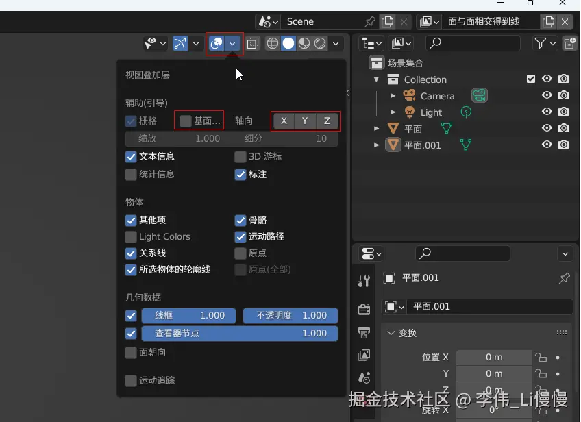This screenshot has width=581, height=422.
Task: Enable 3D 游标 checkbox
Action: 240,156
